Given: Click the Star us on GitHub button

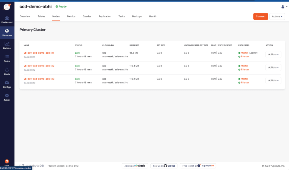Looking at the screenshot, I should pyautogui.click(x=164, y=166).
